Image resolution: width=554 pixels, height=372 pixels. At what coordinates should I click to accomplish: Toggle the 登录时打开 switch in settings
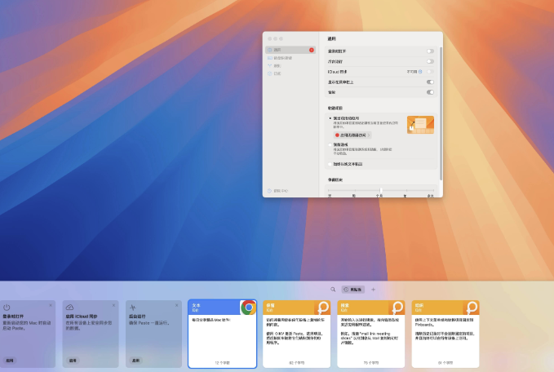click(x=429, y=51)
